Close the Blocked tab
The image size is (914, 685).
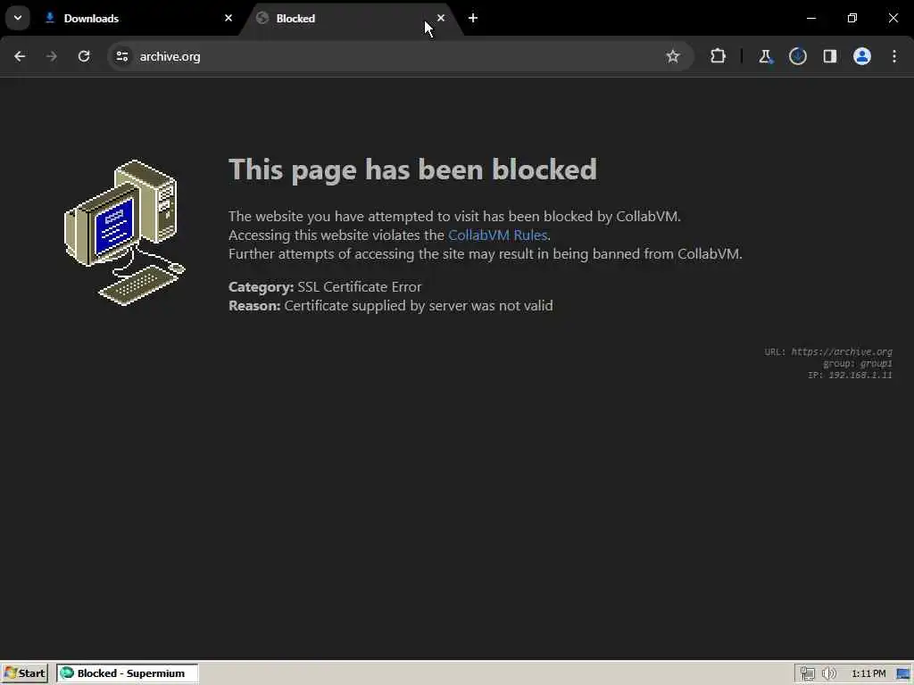441,18
